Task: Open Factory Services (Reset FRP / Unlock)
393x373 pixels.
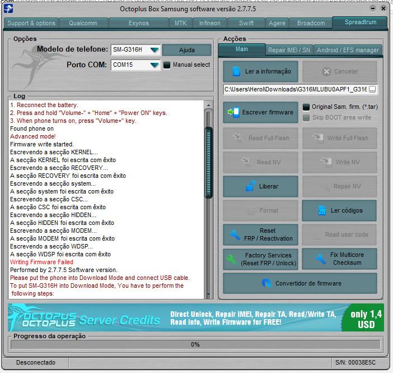Action: 260,259
